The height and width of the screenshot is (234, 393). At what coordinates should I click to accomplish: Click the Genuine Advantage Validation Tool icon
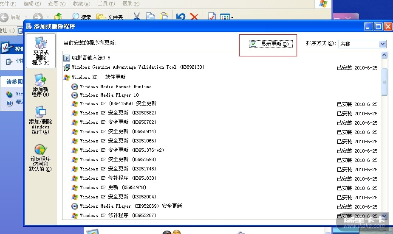point(67,67)
